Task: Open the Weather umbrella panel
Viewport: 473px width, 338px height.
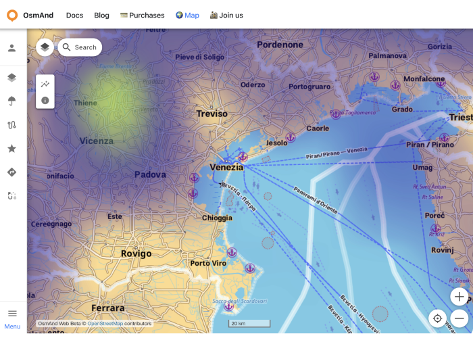Action: click(x=11, y=101)
